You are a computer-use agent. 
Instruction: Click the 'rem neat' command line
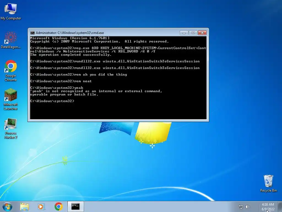[x=61, y=81]
